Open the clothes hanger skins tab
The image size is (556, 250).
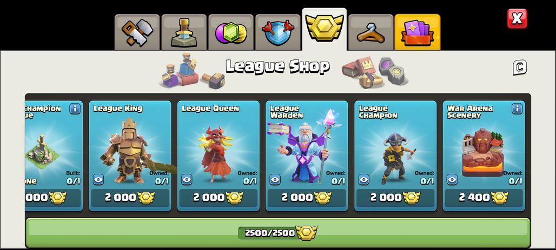click(371, 32)
